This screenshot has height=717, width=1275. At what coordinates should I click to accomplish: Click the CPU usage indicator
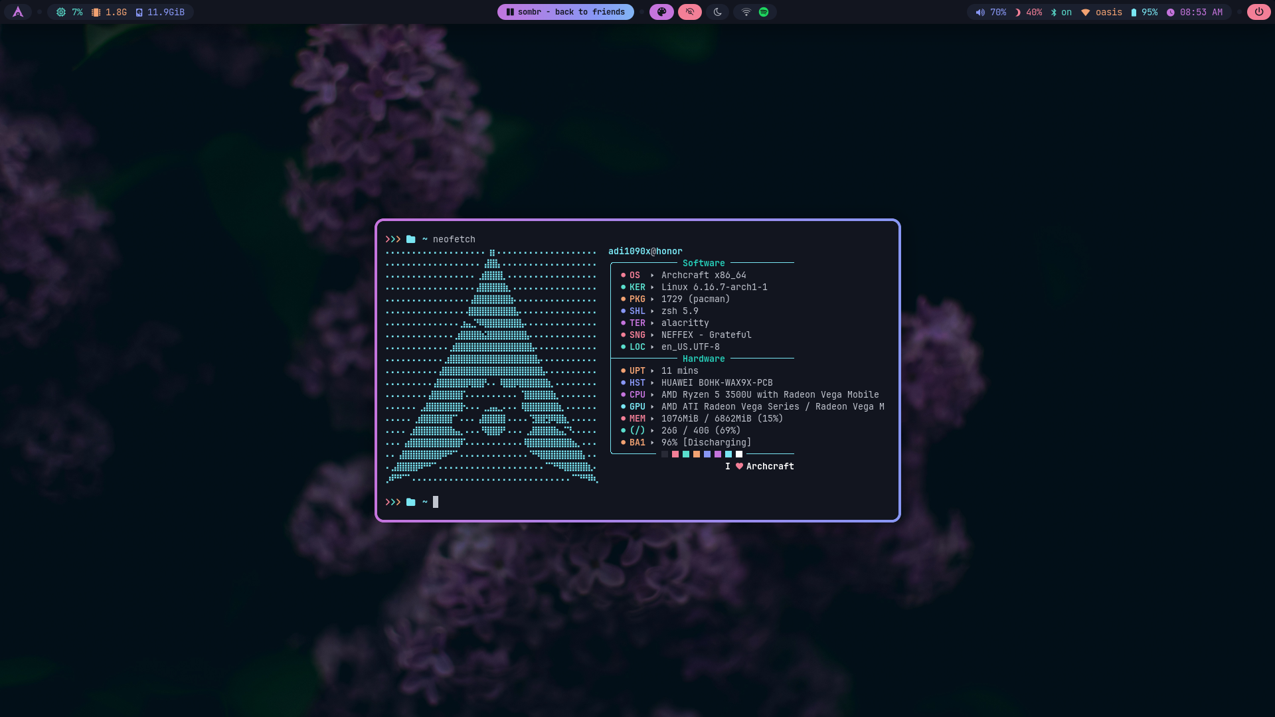coord(70,12)
